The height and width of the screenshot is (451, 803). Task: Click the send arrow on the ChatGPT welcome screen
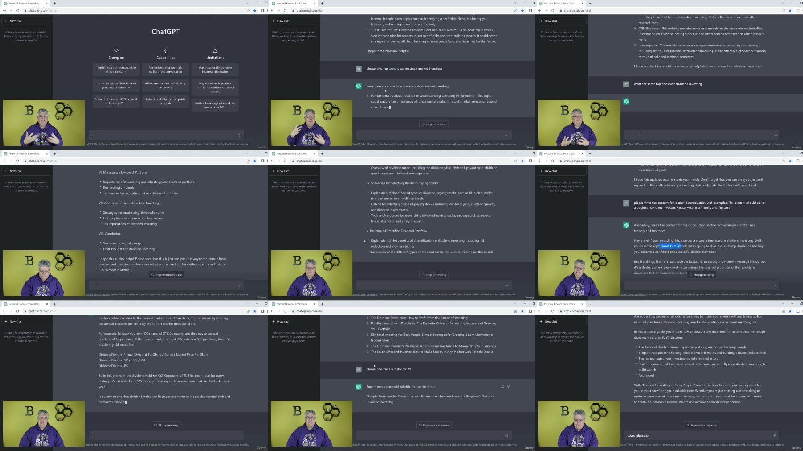pos(239,135)
